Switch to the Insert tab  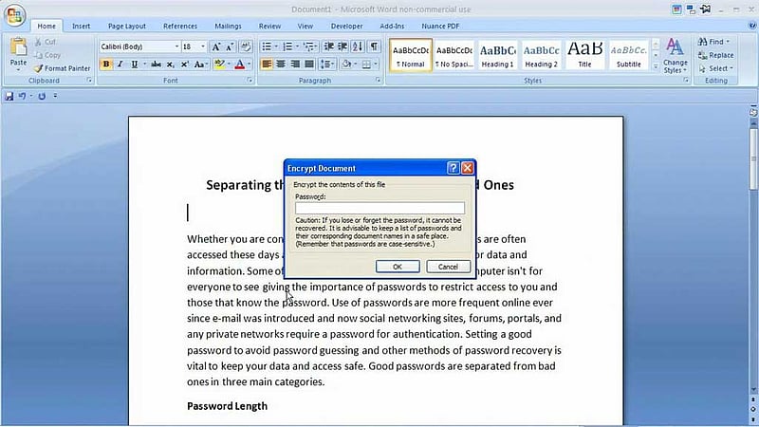point(81,27)
